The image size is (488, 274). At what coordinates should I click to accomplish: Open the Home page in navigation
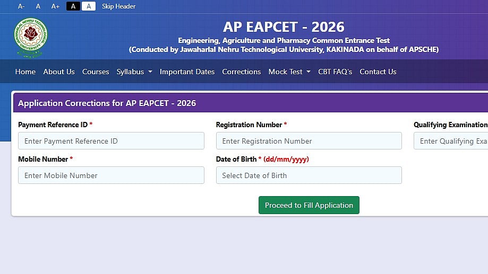pos(25,72)
